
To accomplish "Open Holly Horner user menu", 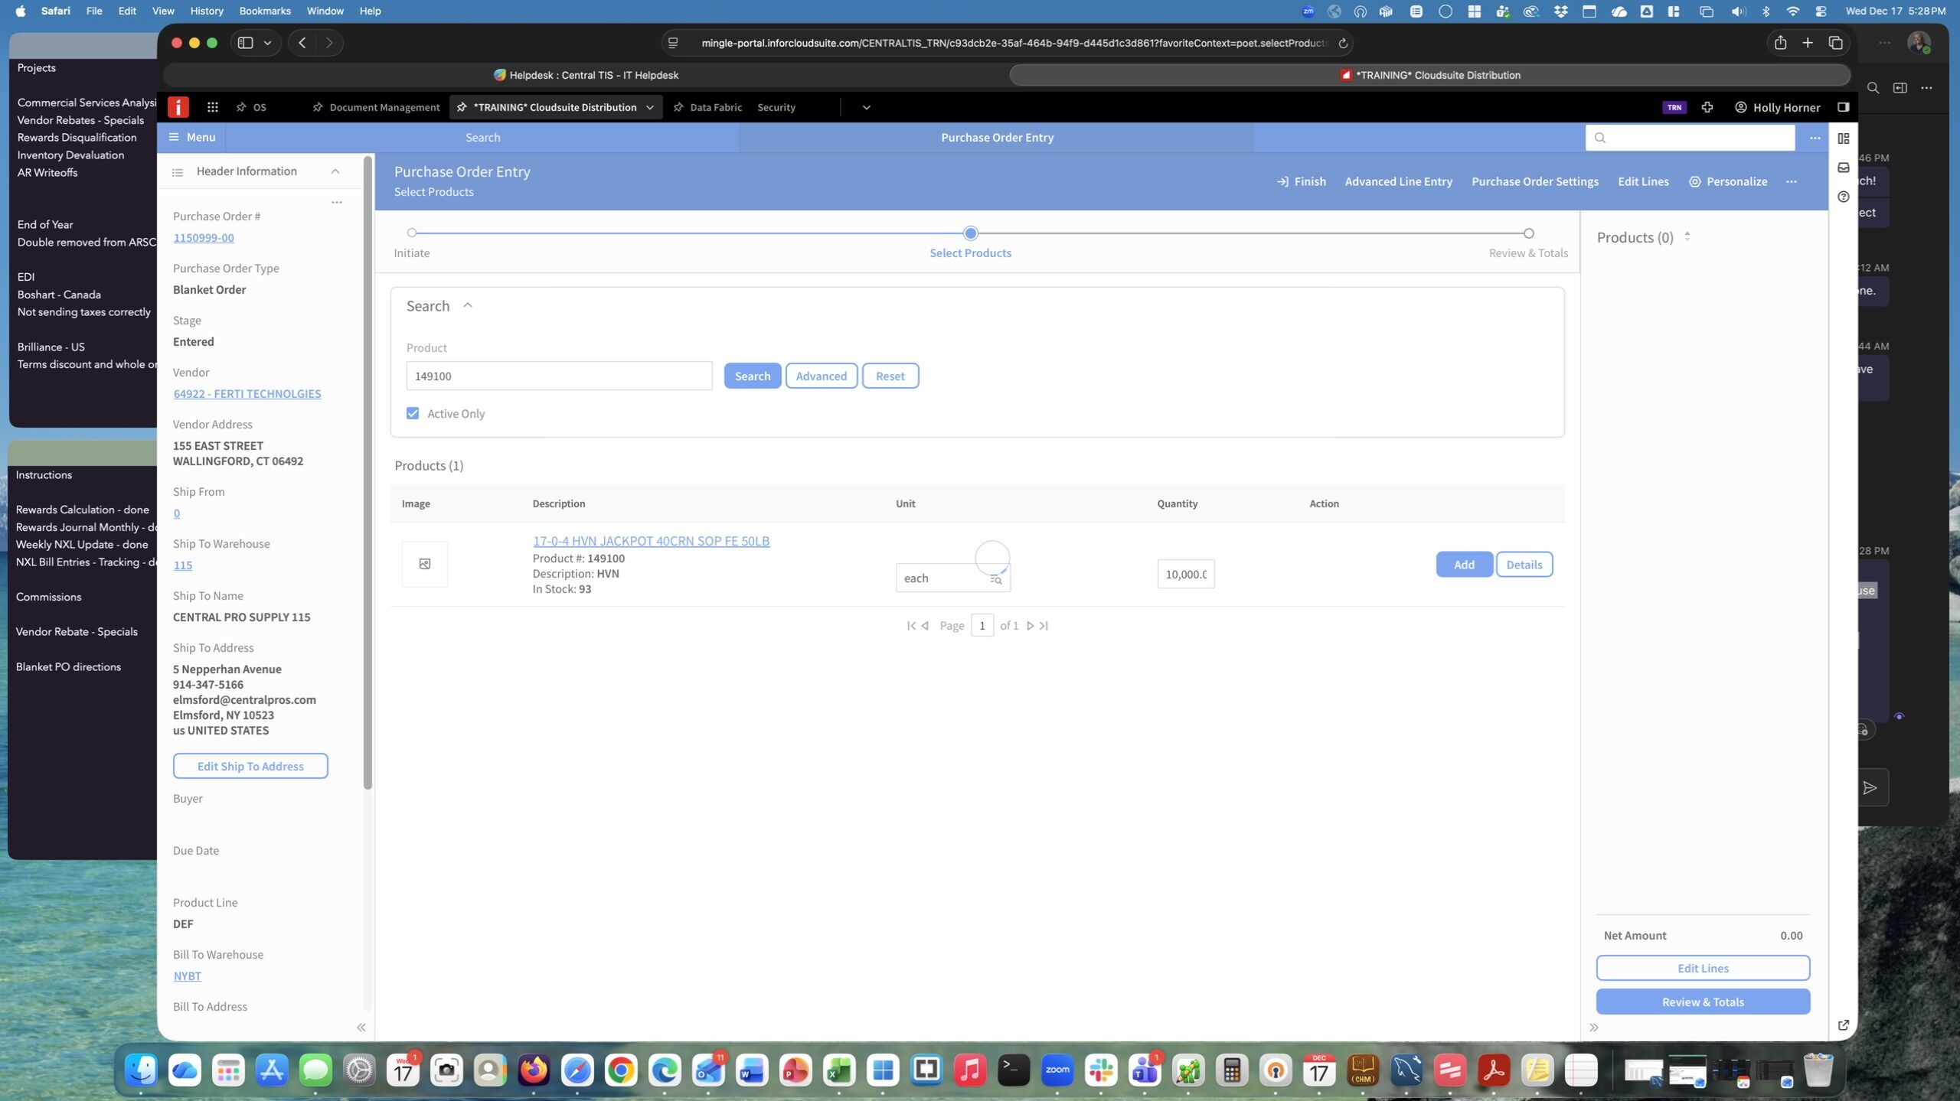I will [x=1777, y=107].
